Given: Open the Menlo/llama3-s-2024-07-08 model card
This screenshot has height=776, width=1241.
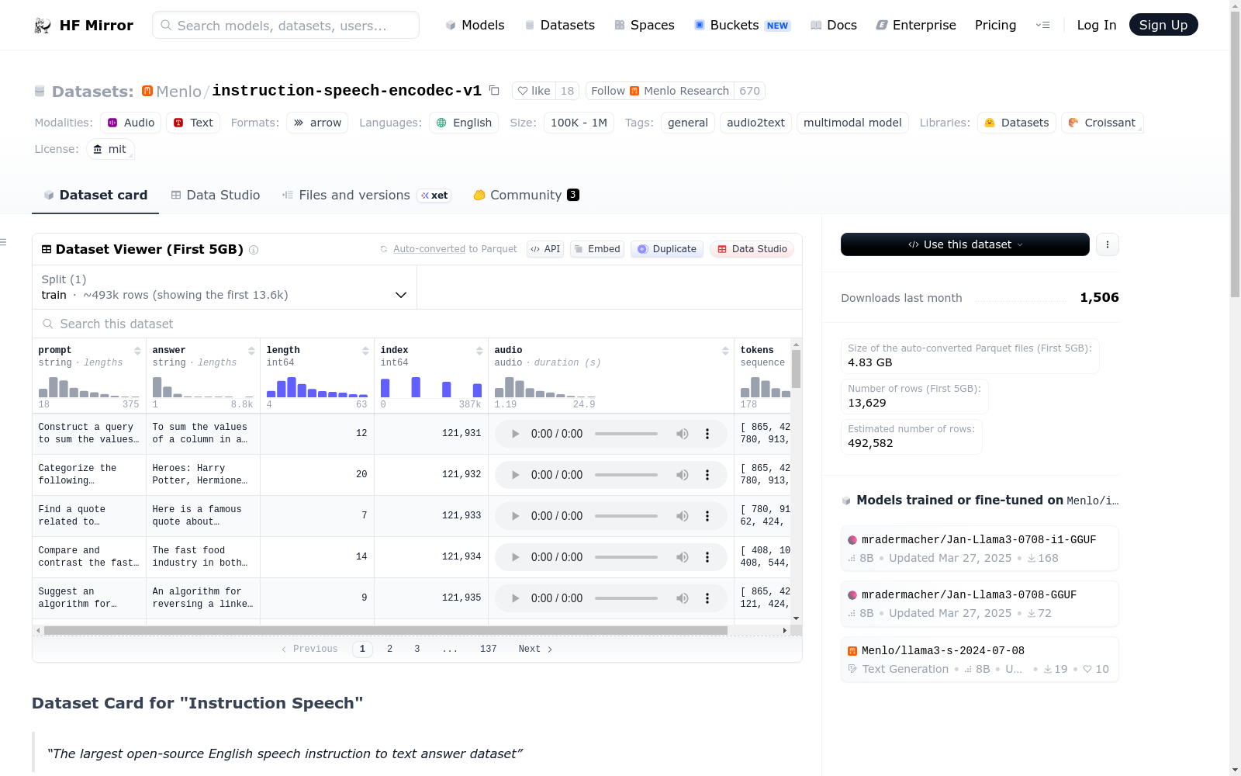Looking at the screenshot, I should pyautogui.click(x=980, y=660).
